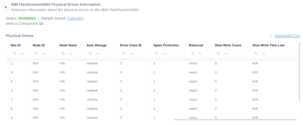Click Node Name N/A in slot 6 row
303x125 pixels.
pyautogui.click(x=62, y=82)
